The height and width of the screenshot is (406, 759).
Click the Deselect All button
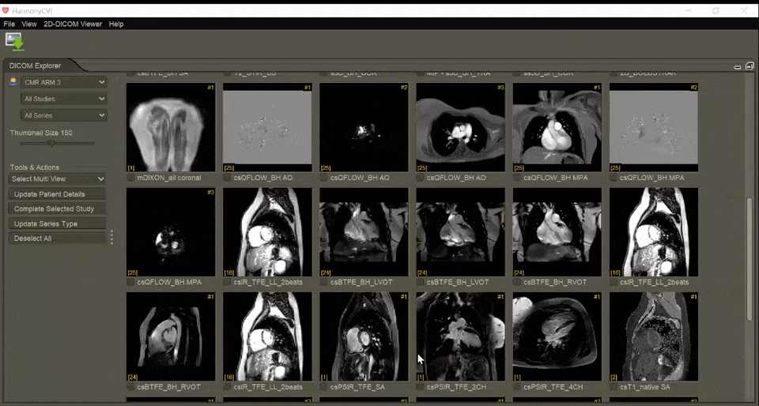[x=57, y=239]
